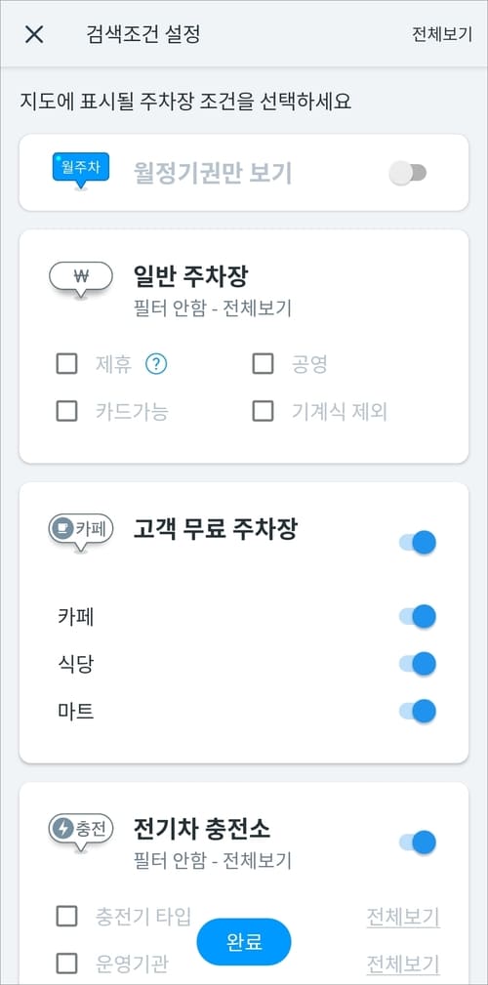The height and width of the screenshot is (985, 488).
Task: Disable the 카페 toggle
Action: [x=417, y=616]
